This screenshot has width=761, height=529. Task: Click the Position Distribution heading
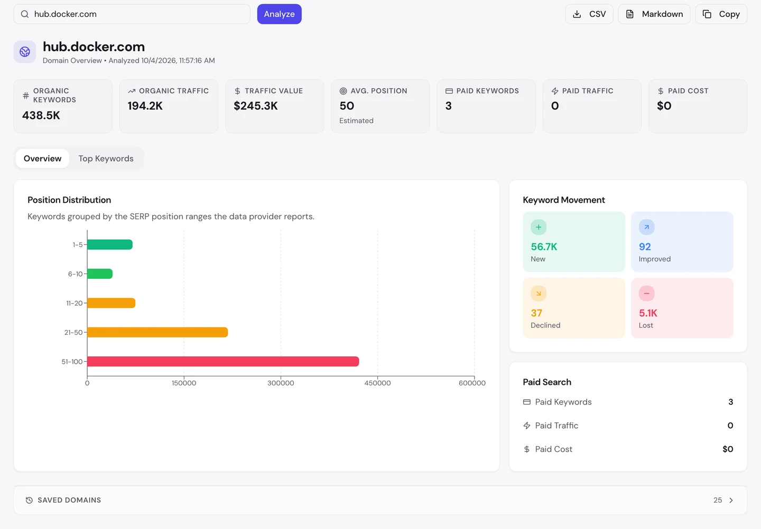[69, 200]
